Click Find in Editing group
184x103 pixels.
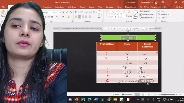(x=161, y=11)
